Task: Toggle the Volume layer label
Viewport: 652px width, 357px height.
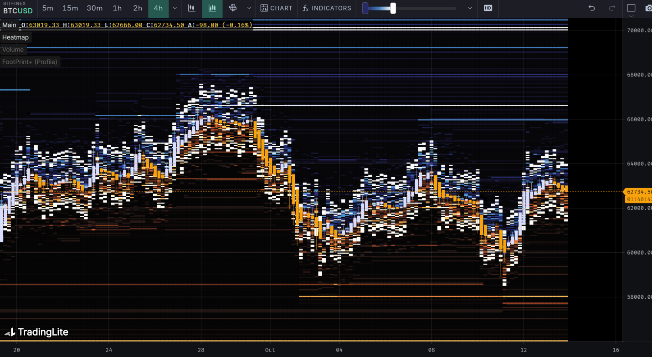Action: pyautogui.click(x=13, y=50)
